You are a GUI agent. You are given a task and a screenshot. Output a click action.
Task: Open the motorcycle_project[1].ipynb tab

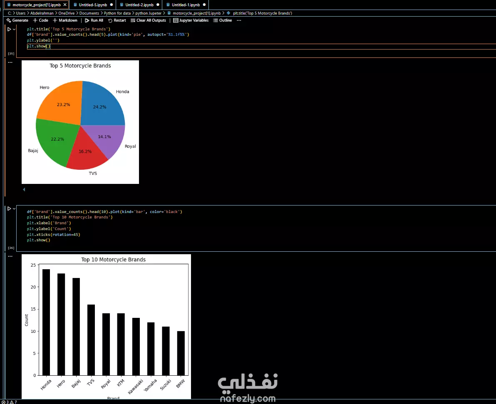click(36, 5)
